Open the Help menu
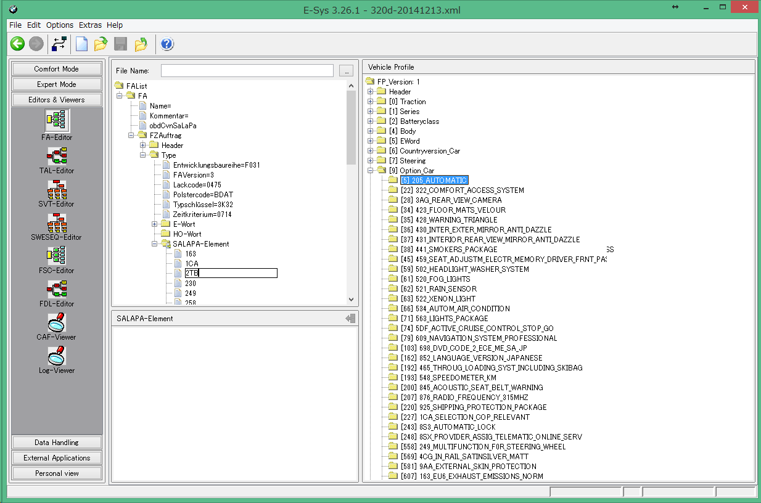761x503 pixels. (115, 25)
